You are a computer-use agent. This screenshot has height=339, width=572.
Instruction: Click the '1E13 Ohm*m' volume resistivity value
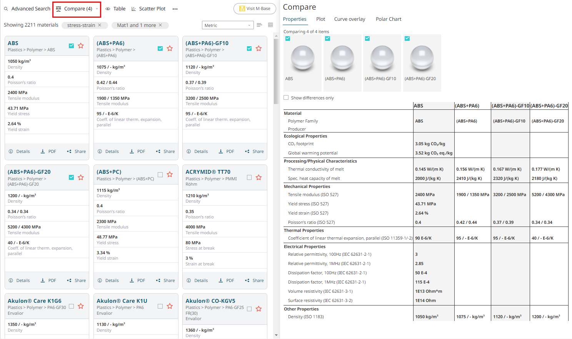[429, 291]
